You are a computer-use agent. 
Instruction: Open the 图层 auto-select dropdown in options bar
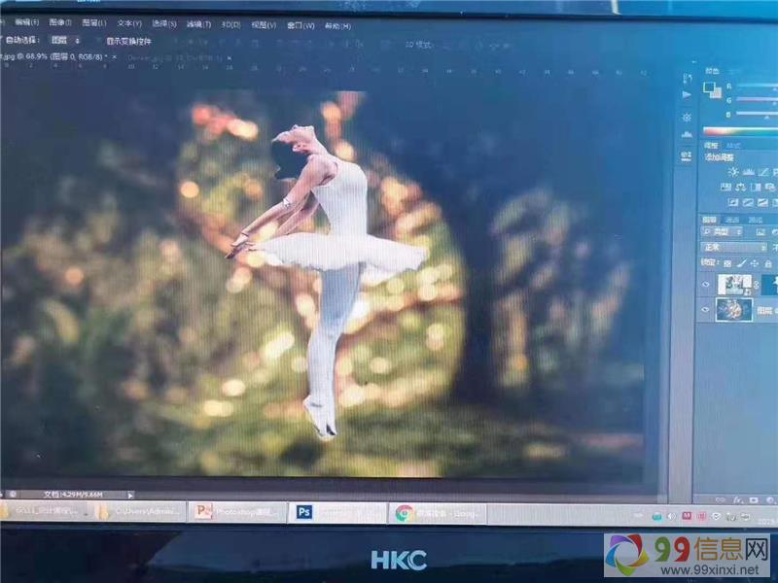pyautogui.click(x=65, y=41)
